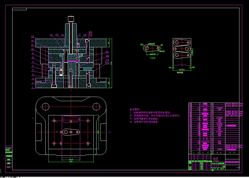Viewport: 249px width, 178px height.
Task: Select HT200 material cell in parts list row 13
Action: pos(219,126)
